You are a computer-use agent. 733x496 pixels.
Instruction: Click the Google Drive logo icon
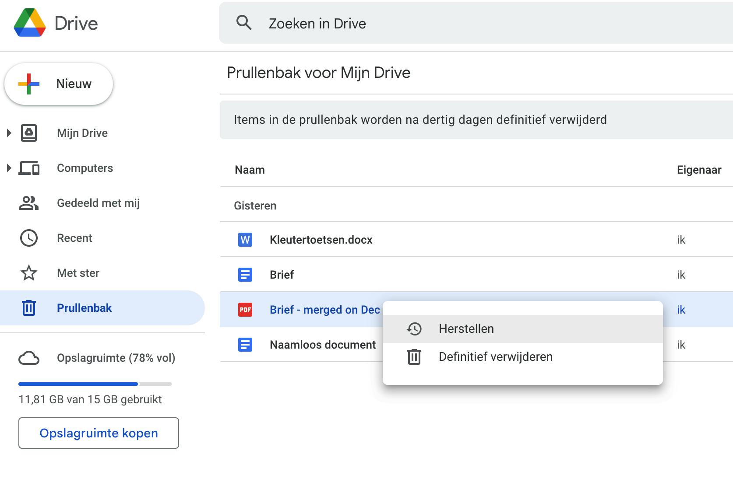tap(30, 23)
